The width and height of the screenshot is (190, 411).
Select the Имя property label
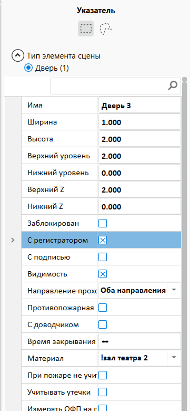coord(35,106)
